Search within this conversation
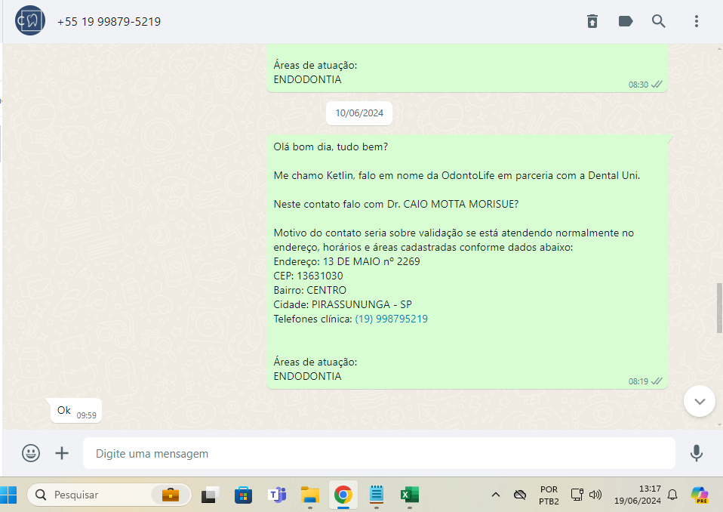Screen dimensions: 723x512 coord(658,21)
